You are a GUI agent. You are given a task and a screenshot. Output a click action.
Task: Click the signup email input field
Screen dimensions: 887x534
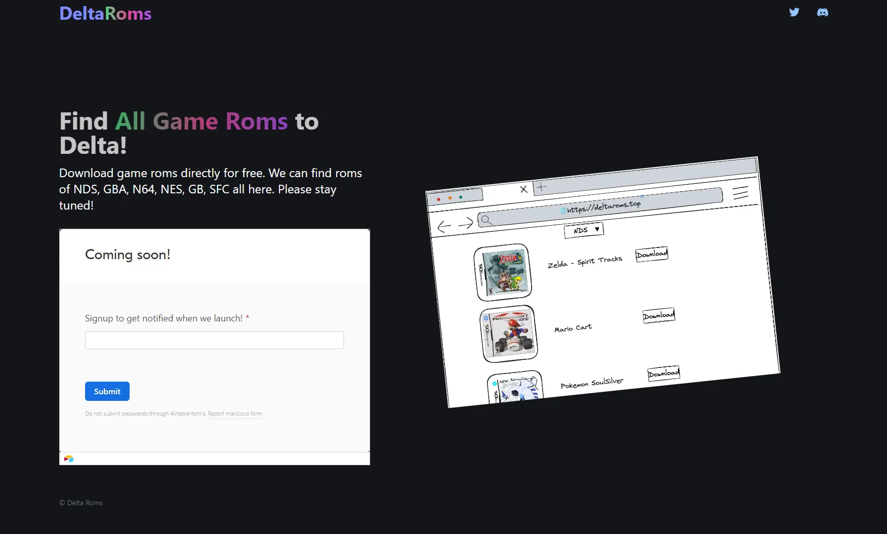pyautogui.click(x=214, y=340)
